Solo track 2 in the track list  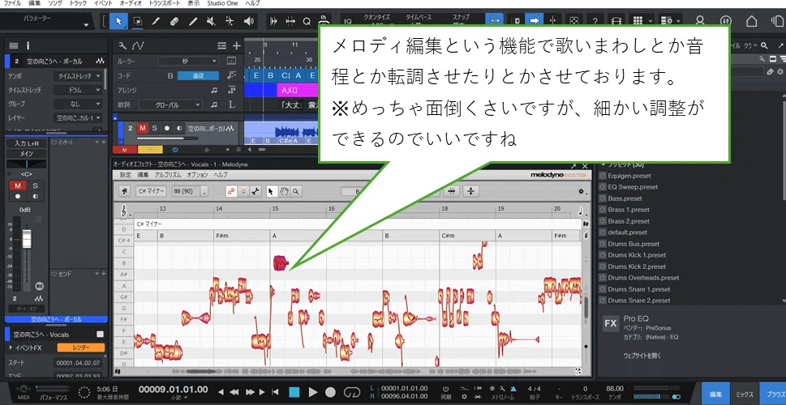click(x=154, y=128)
